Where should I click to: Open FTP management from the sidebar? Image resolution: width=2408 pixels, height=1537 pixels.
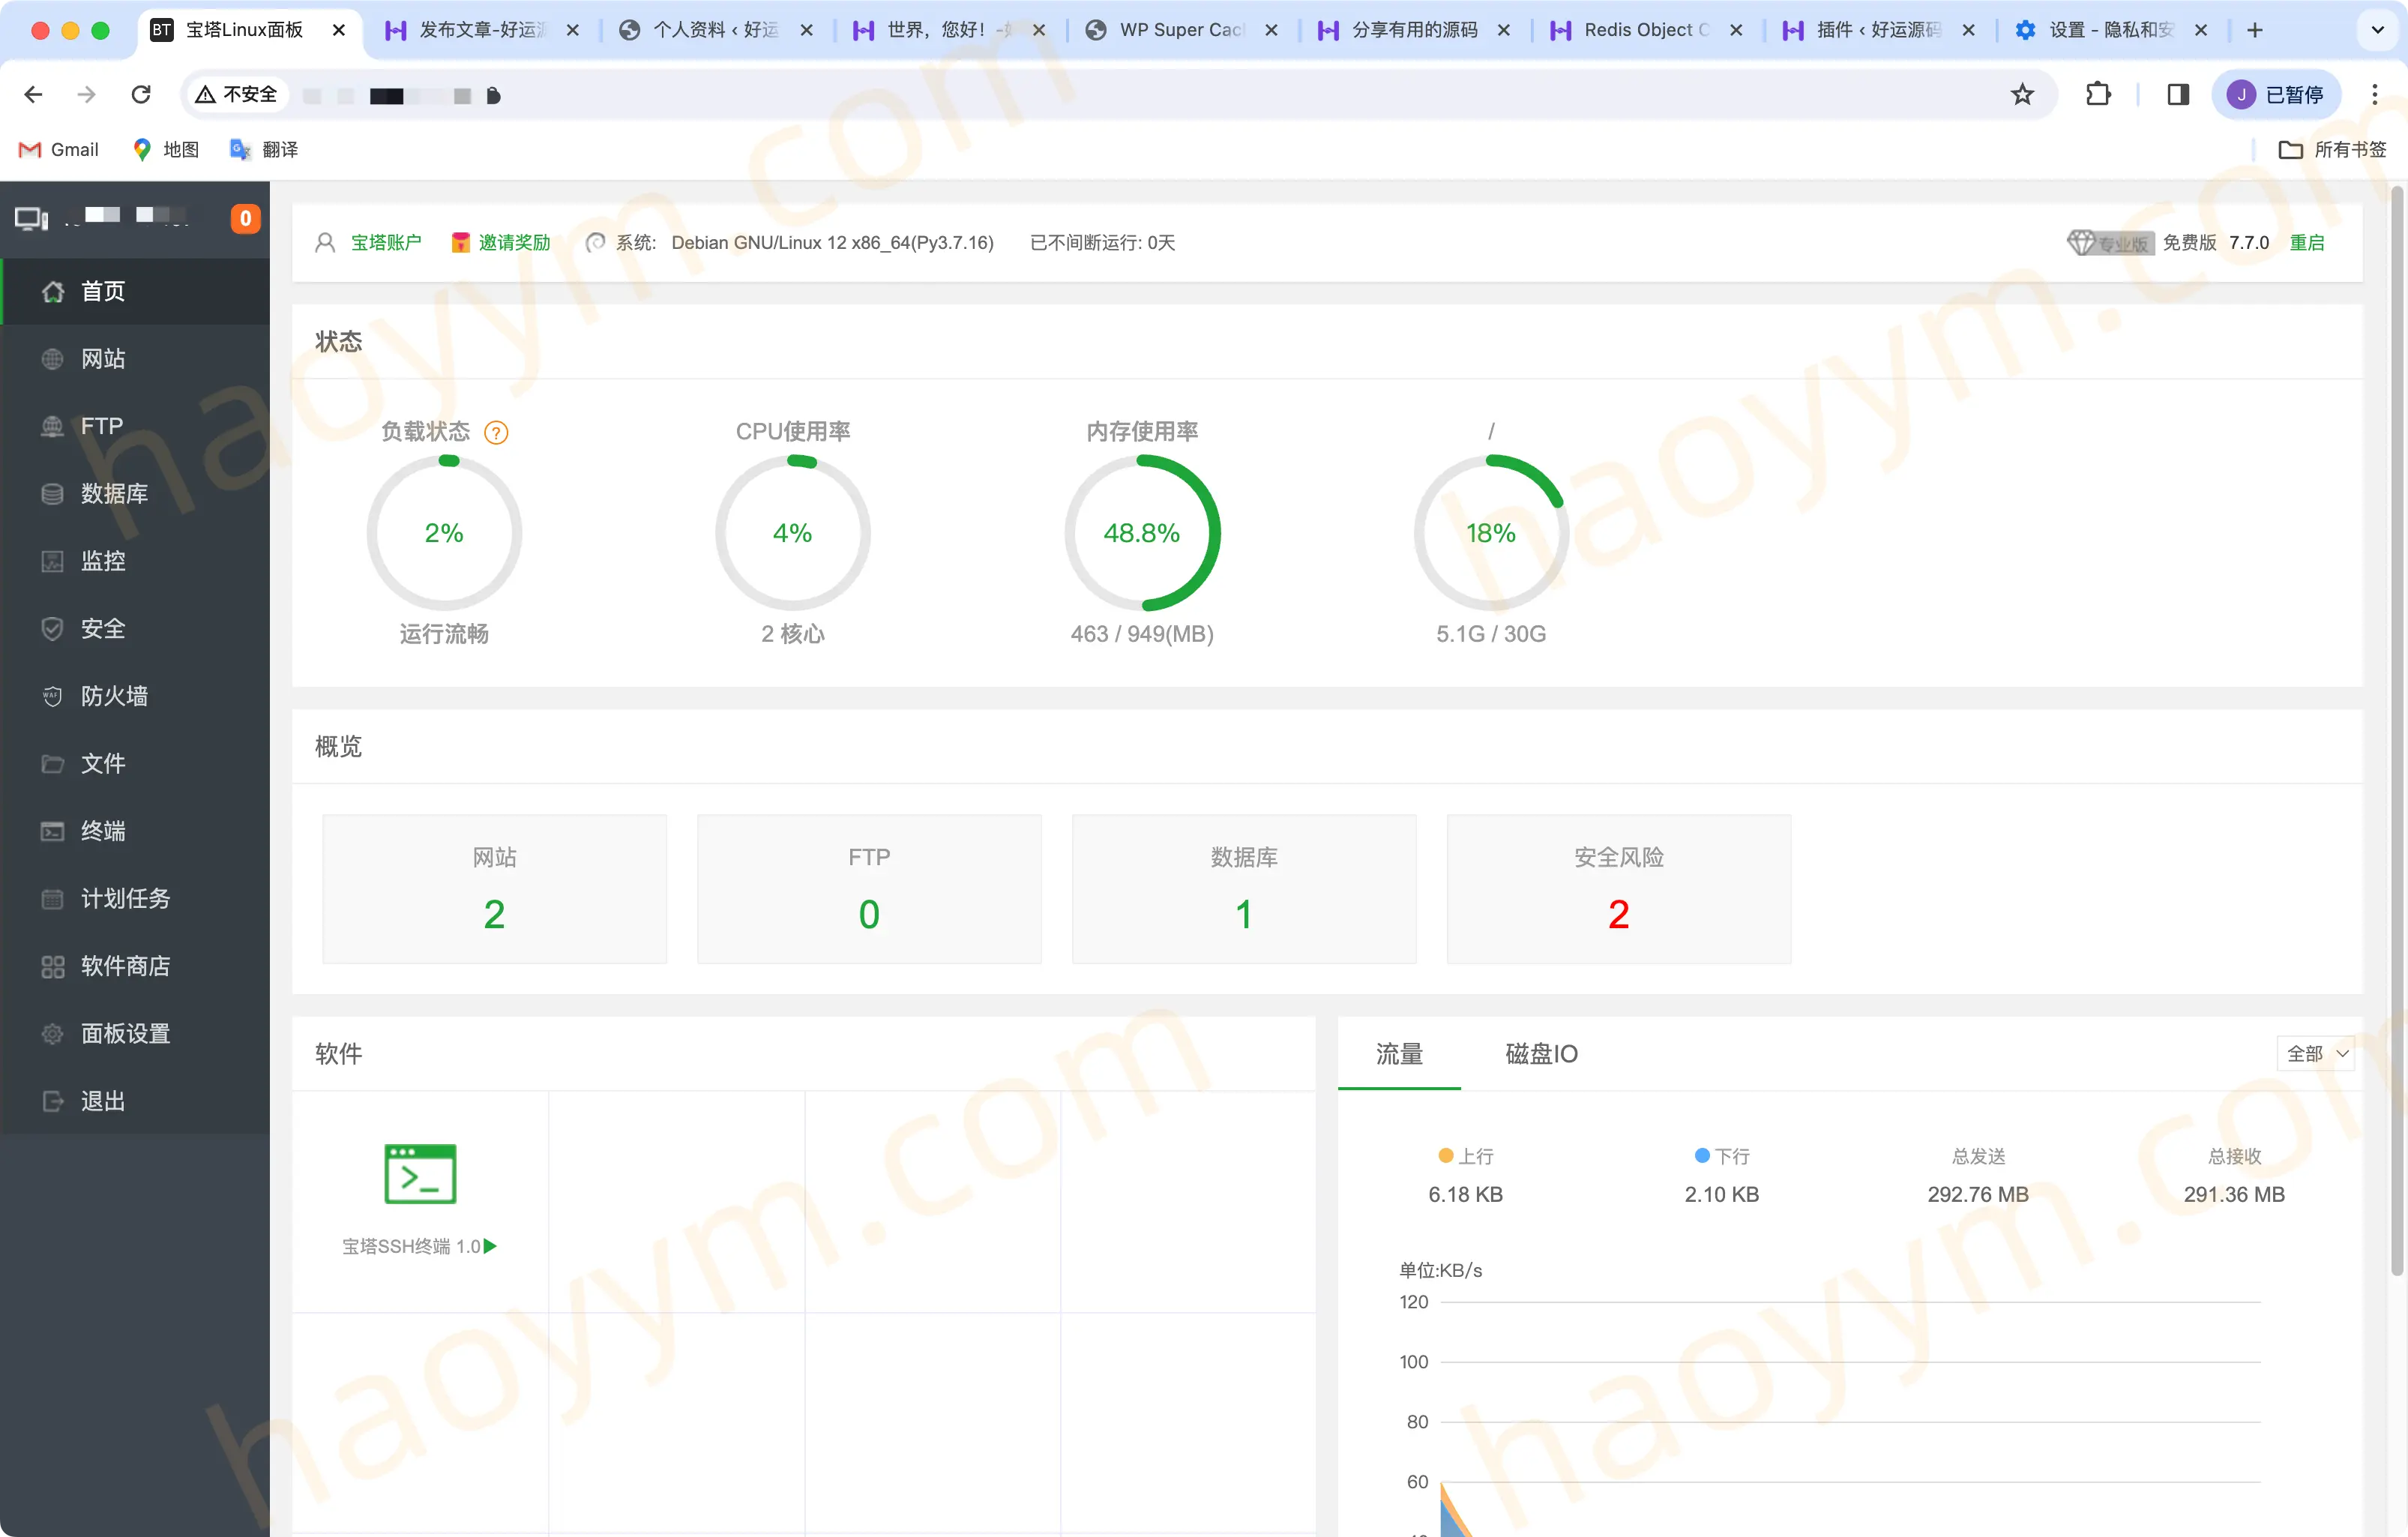(101, 425)
